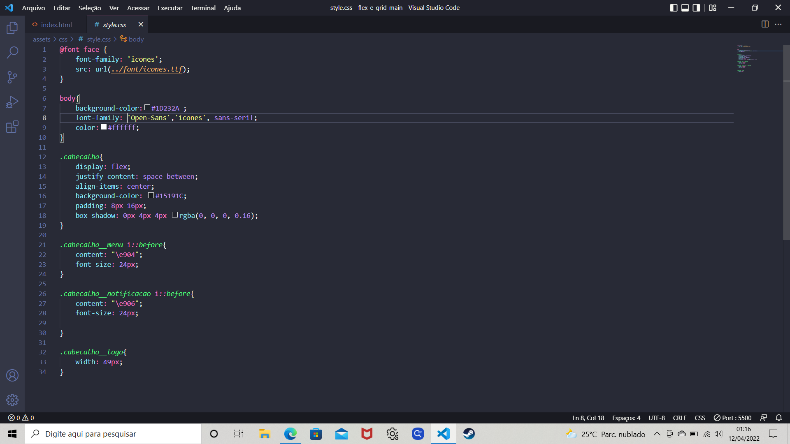The height and width of the screenshot is (444, 790).
Task: Open the Executar menu
Action: coord(170,8)
